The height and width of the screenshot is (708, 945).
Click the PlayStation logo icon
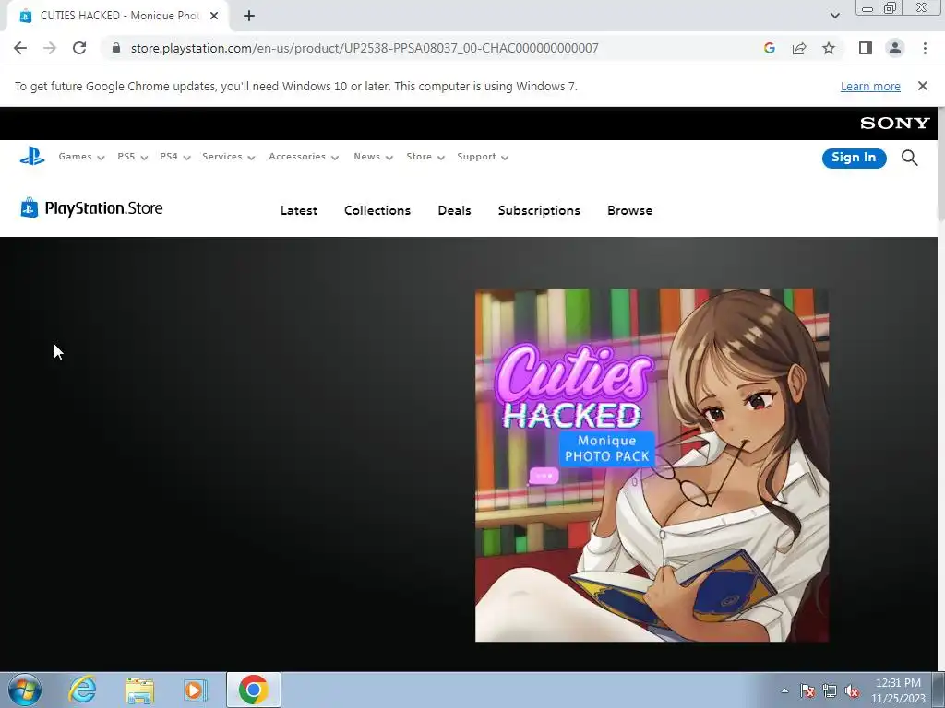(32, 157)
